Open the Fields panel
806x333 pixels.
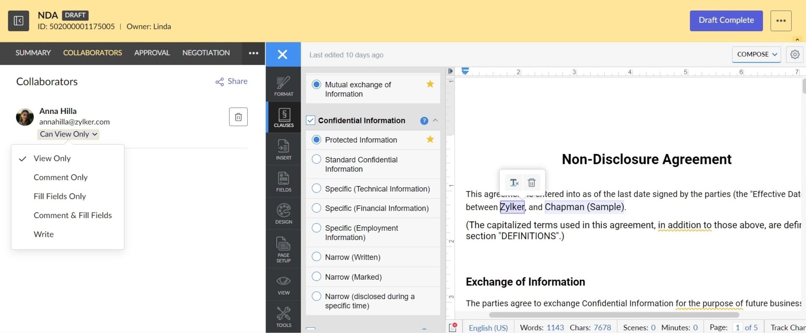tap(283, 181)
